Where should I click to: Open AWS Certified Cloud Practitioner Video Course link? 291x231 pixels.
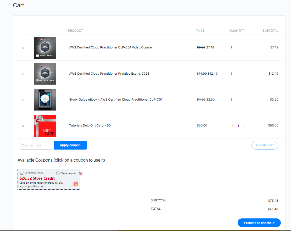pyautogui.click(x=110, y=47)
